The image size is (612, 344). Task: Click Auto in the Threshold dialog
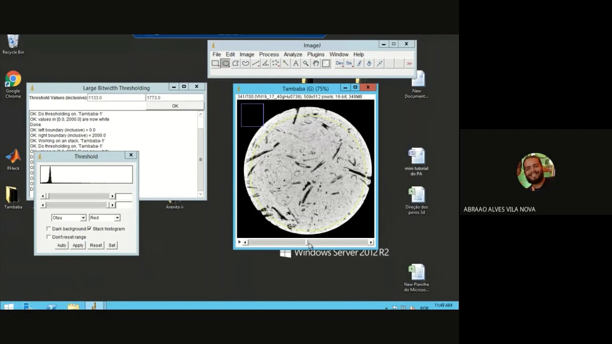62,246
